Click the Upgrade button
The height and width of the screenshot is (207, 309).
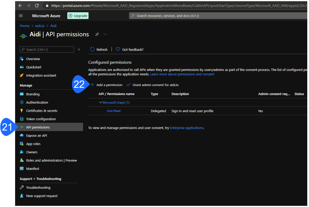click(78, 16)
